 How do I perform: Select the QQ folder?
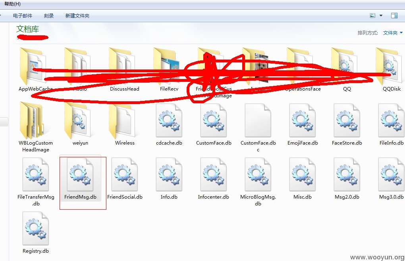(x=347, y=70)
